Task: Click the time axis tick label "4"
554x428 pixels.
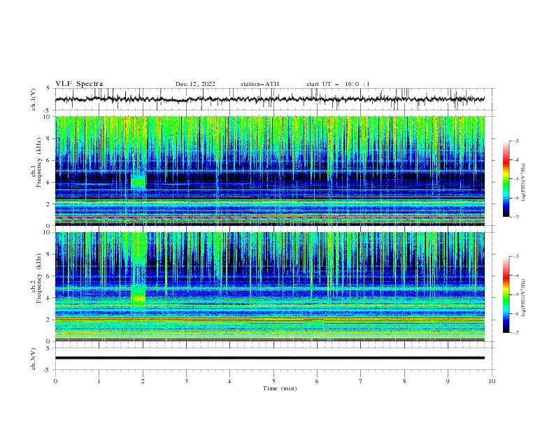Action: [x=230, y=381]
